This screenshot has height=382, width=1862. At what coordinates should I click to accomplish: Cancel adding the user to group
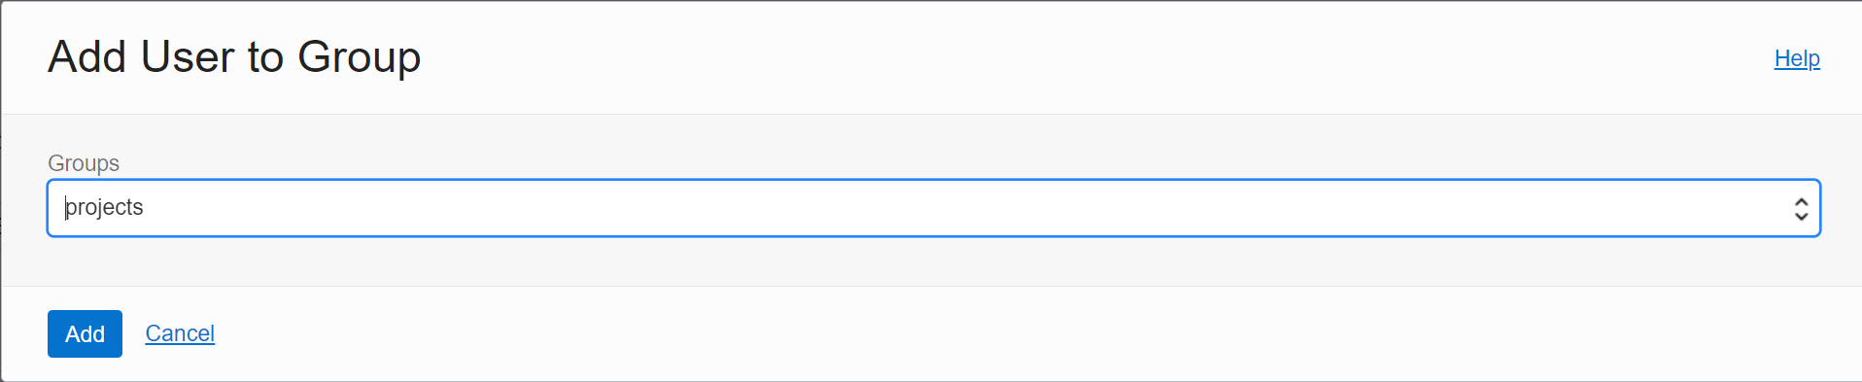click(x=180, y=333)
